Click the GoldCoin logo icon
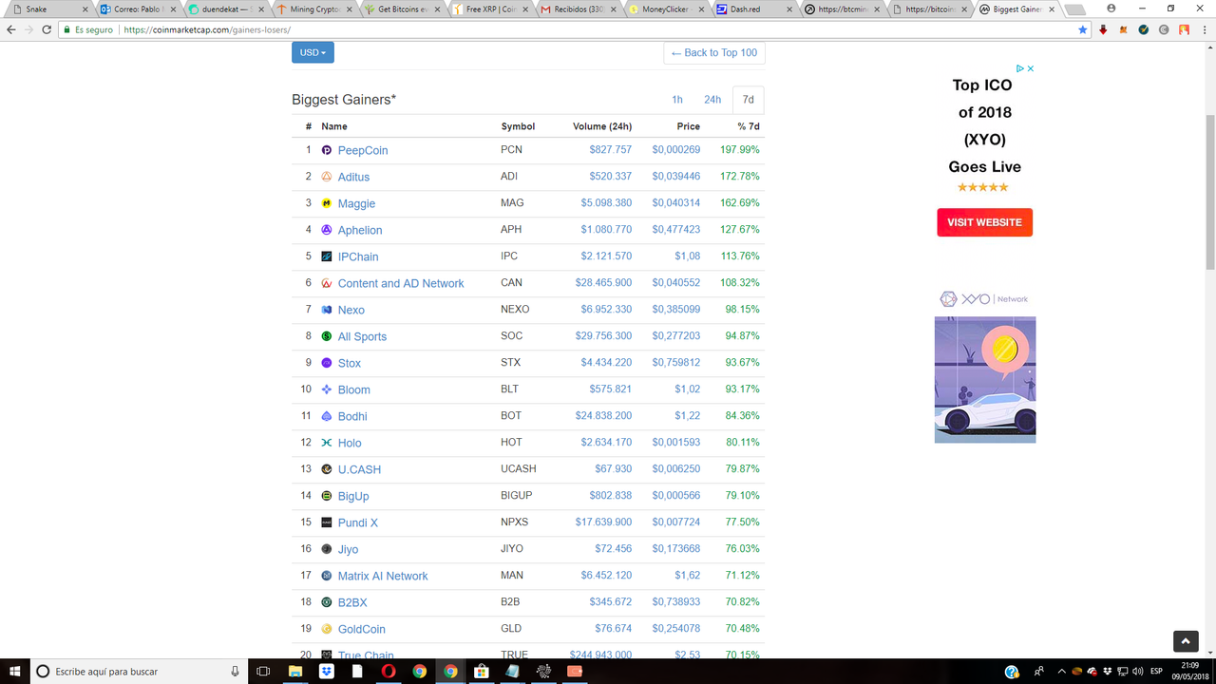This screenshot has height=684, width=1216. tap(327, 629)
